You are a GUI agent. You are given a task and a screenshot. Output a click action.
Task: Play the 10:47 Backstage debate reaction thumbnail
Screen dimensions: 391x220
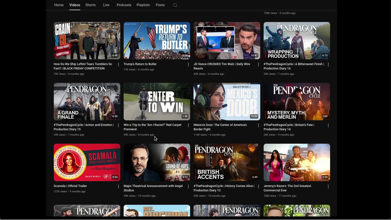point(227,41)
